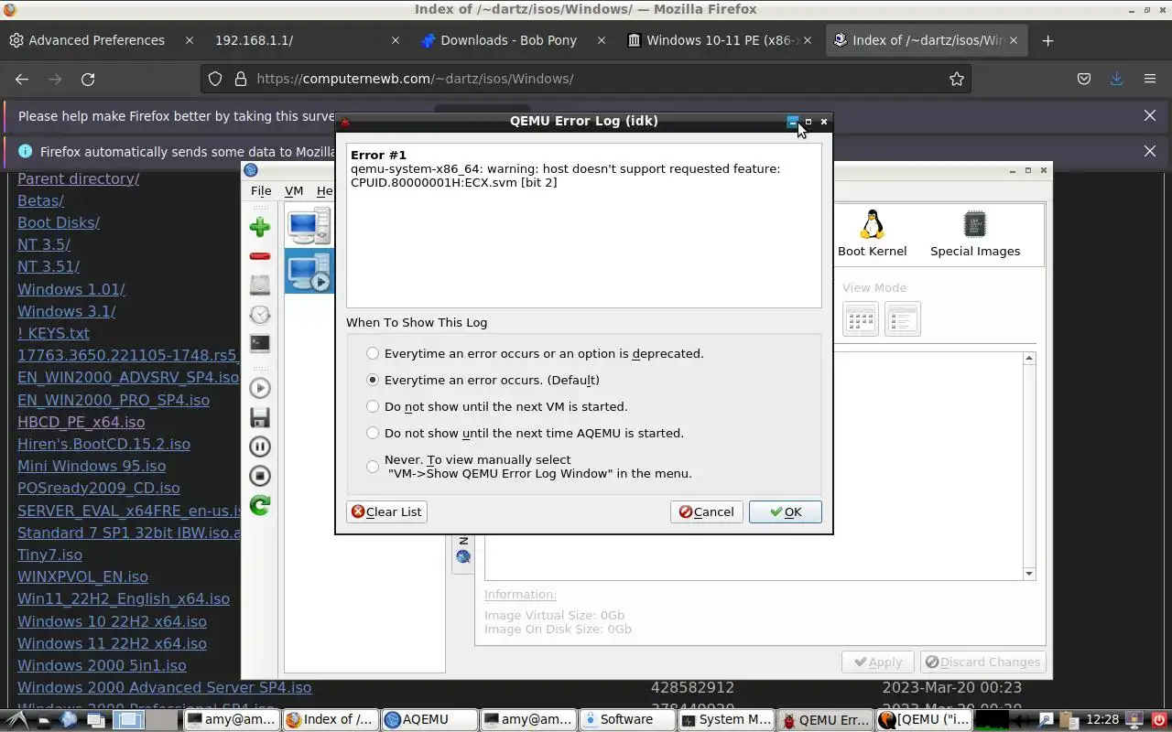Bookmark this page with the star icon
The height and width of the screenshot is (732, 1172).
pyautogui.click(x=957, y=79)
